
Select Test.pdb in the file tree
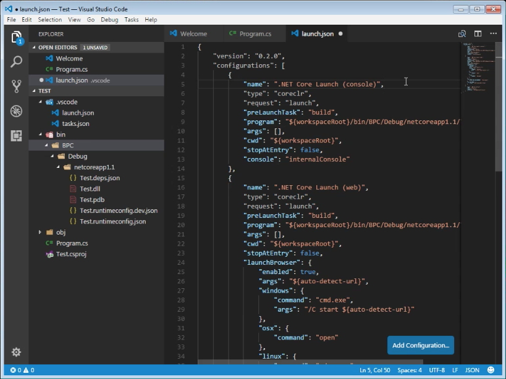click(x=96, y=199)
